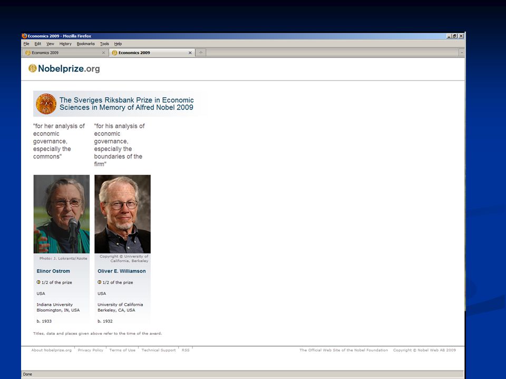
Task: Open the View menu
Action: pyautogui.click(x=50, y=44)
